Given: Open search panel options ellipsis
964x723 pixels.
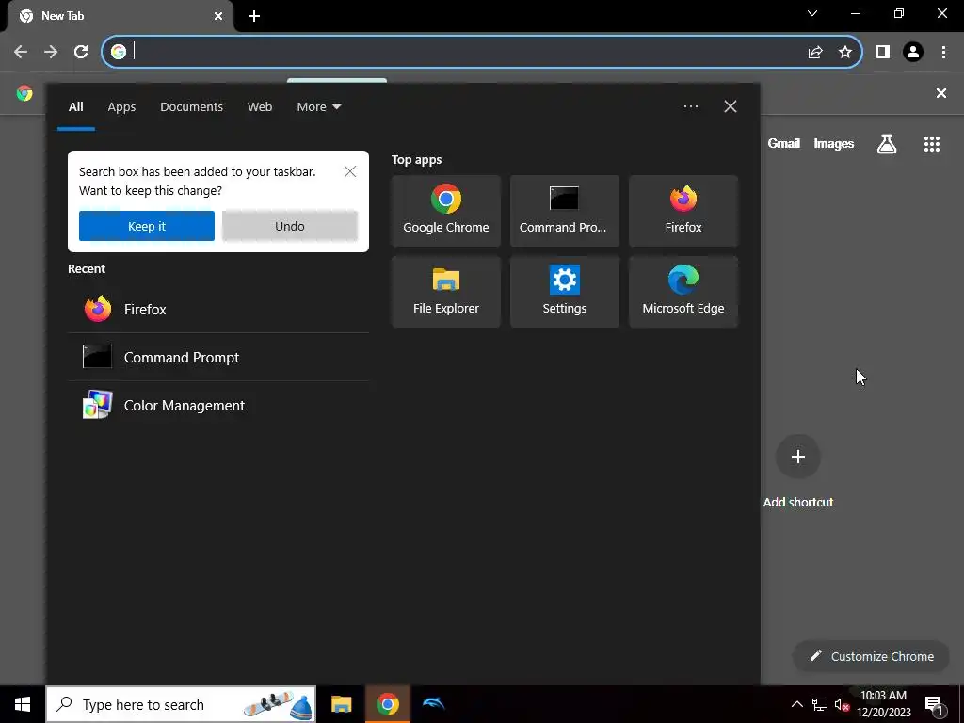Looking at the screenshot, I should [x=690, y=106].
